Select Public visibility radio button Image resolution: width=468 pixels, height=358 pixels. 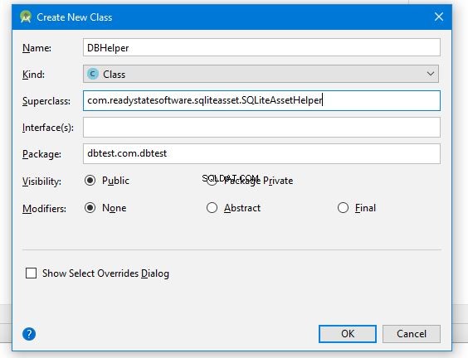pyautogui.click(x=90, y=181)
